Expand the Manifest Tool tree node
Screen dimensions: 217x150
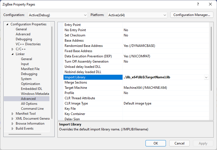[x=12, y=114]
